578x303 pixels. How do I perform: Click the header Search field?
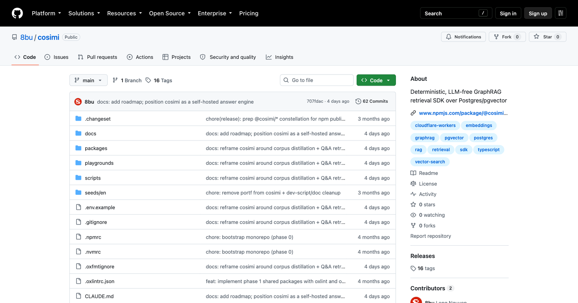456,13
